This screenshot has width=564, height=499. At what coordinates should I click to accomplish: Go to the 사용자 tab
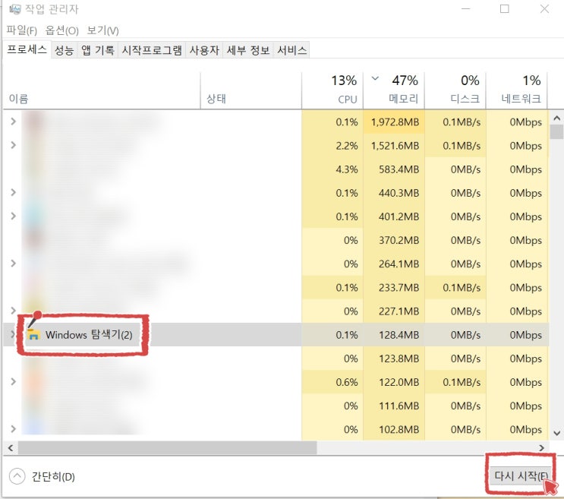pos(204,50)
